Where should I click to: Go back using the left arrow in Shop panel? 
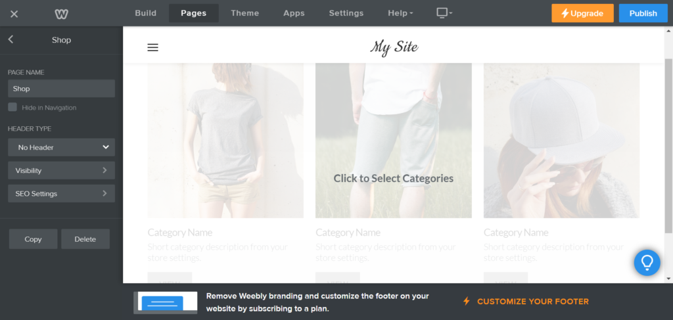tap(11, 40)
